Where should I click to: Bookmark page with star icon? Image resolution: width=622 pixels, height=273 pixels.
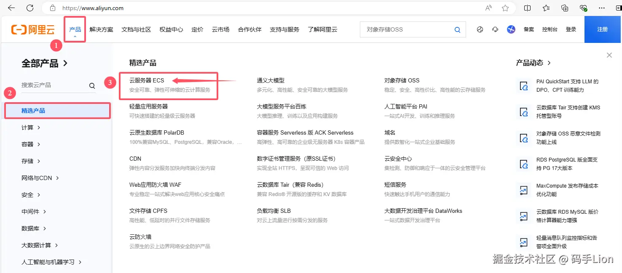(x=505, y=8)
